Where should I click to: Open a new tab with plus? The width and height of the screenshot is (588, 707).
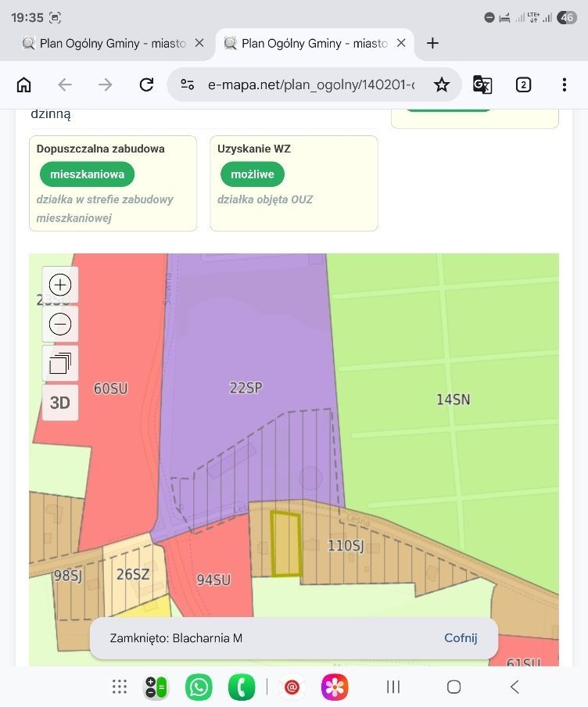point(432,43)
